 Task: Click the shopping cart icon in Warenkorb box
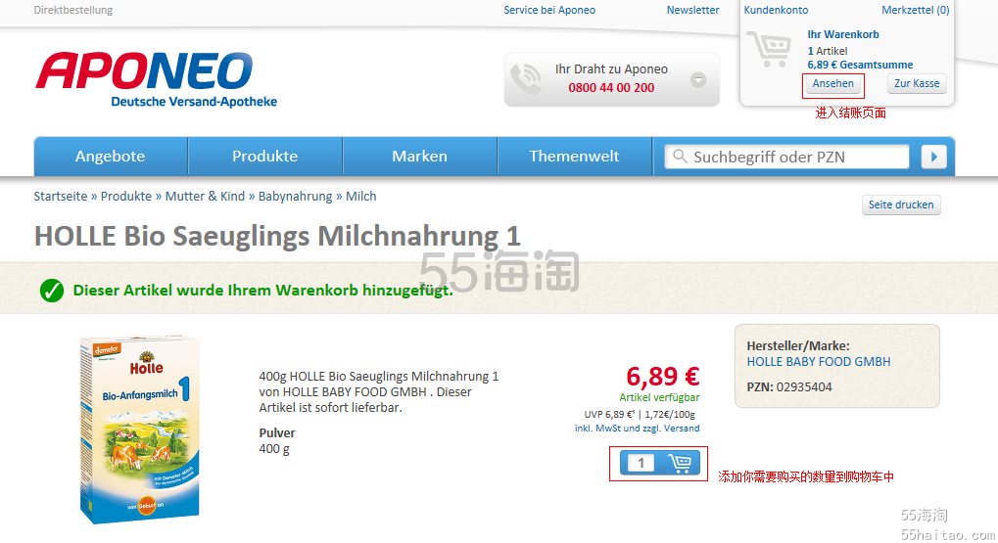769,48
